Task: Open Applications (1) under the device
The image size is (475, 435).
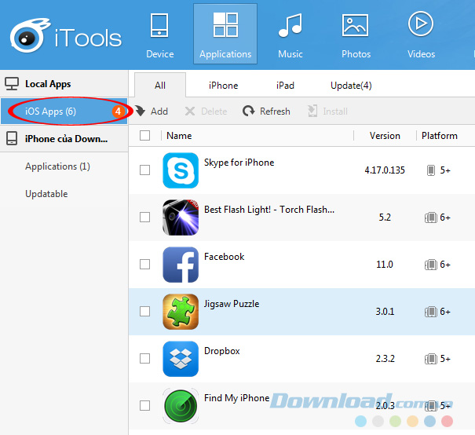Action: (57, 166)
